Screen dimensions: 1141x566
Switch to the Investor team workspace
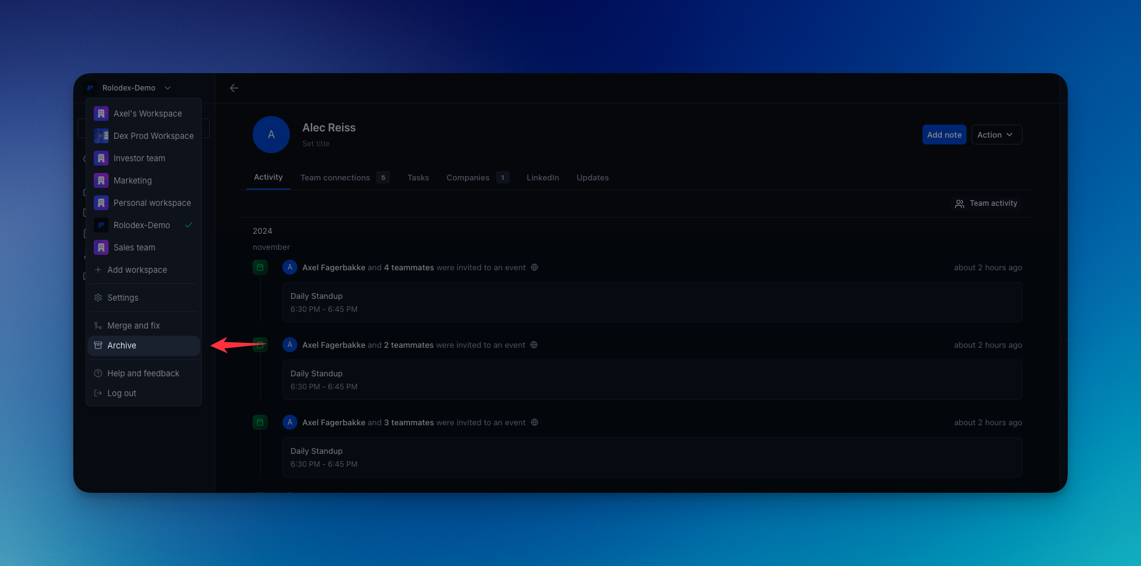tap(143, 158)
